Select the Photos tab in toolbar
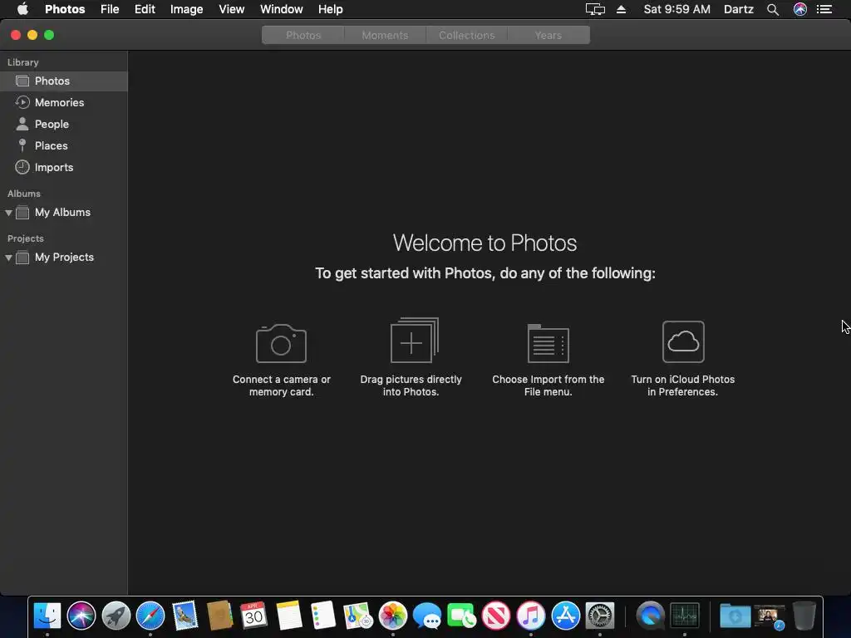 click(303, 35)
